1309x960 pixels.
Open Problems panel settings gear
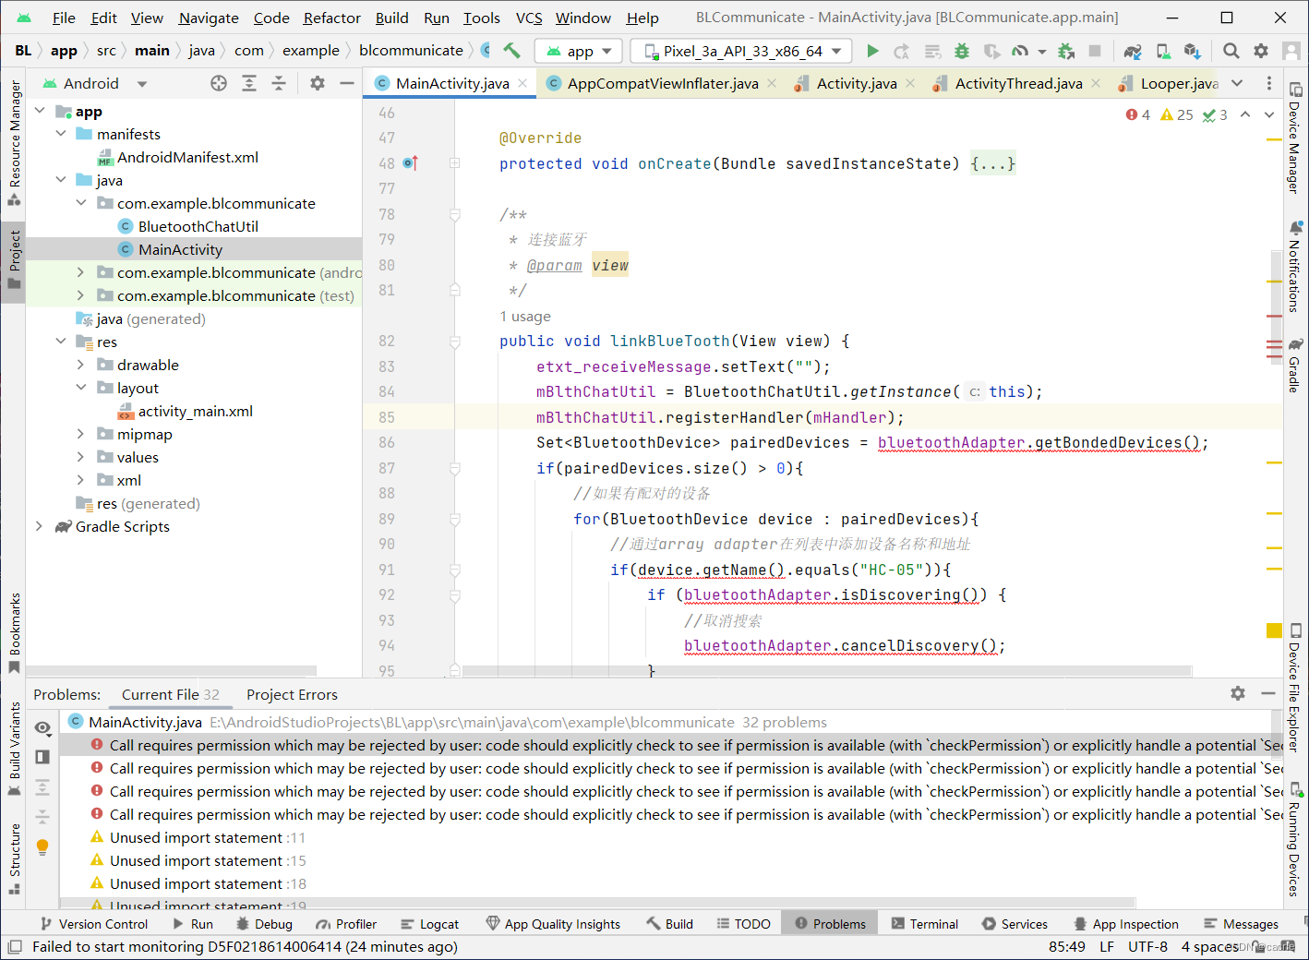point(1238,693)
